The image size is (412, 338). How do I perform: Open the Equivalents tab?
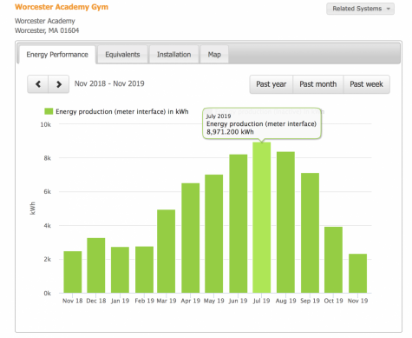tap(122, 55)
